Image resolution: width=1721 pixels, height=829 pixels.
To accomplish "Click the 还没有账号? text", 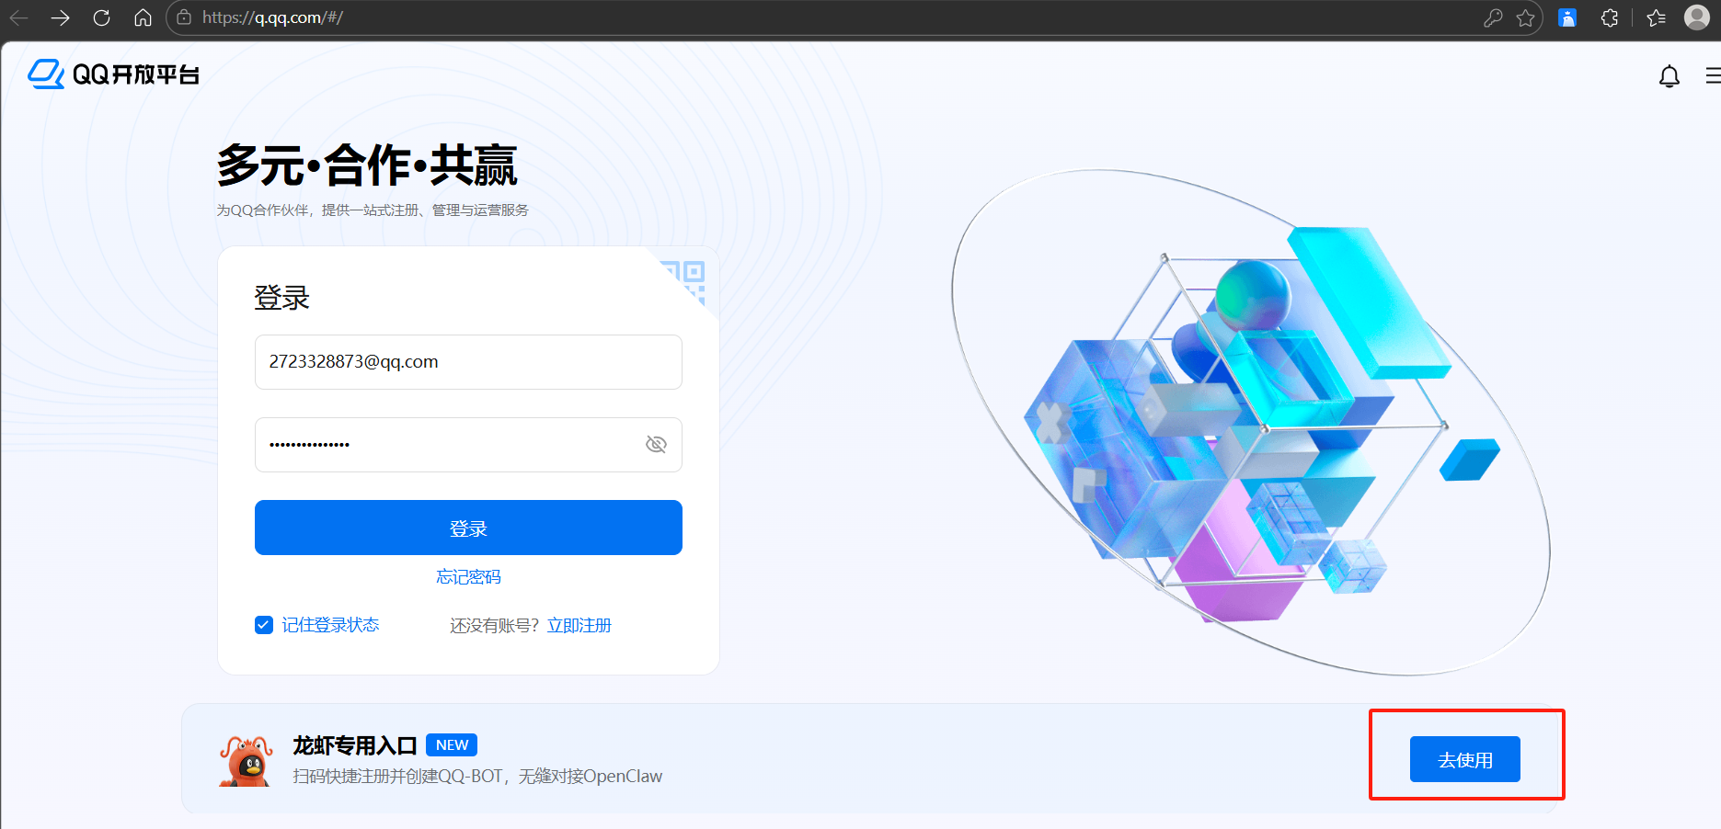I will coord(495,625).
